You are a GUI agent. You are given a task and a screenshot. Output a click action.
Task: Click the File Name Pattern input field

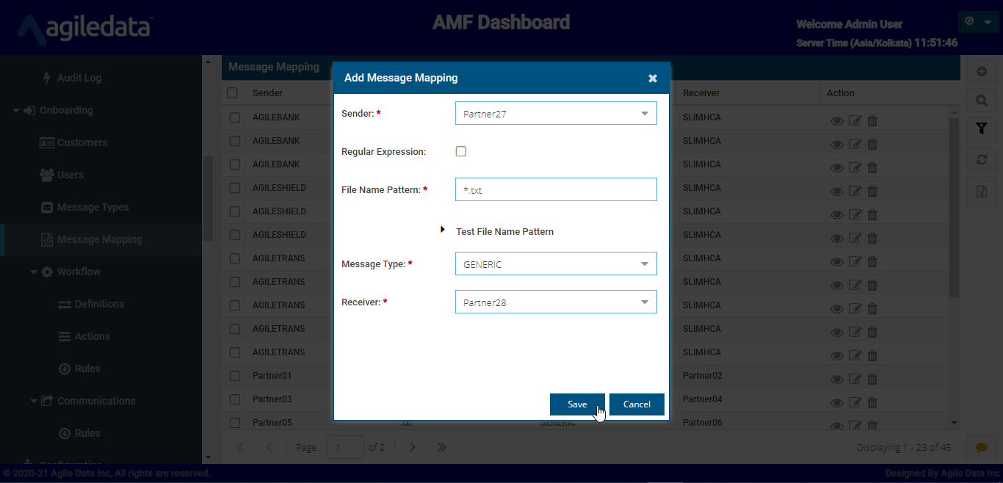556,190
